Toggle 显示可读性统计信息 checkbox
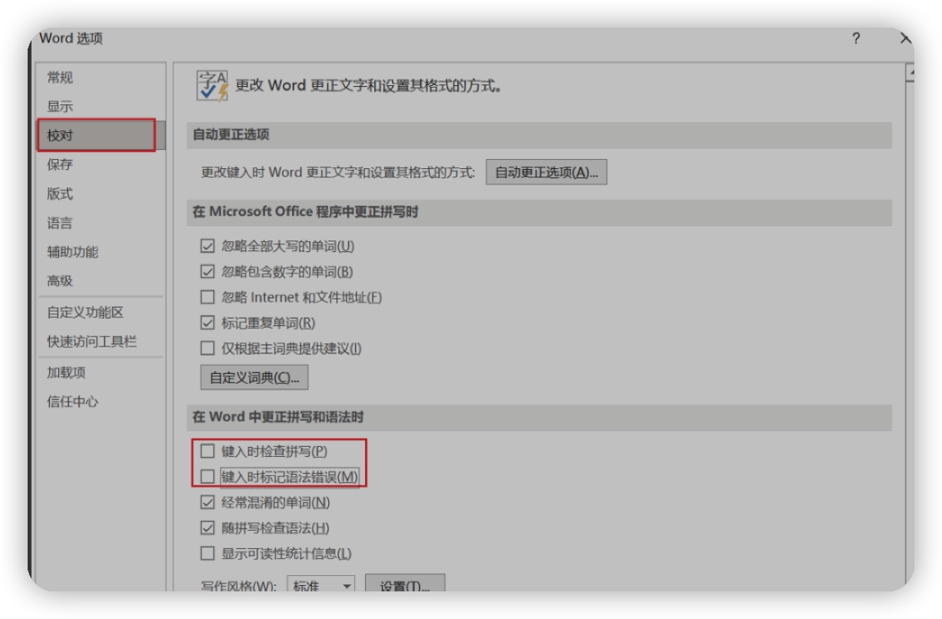This screenshot has height=619, width=942. click(x=207, y=554)
